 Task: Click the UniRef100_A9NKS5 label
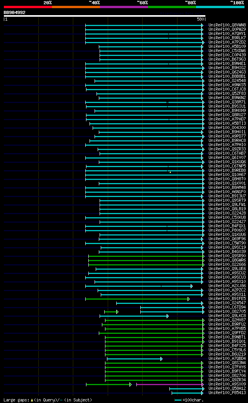click(227, 85)
